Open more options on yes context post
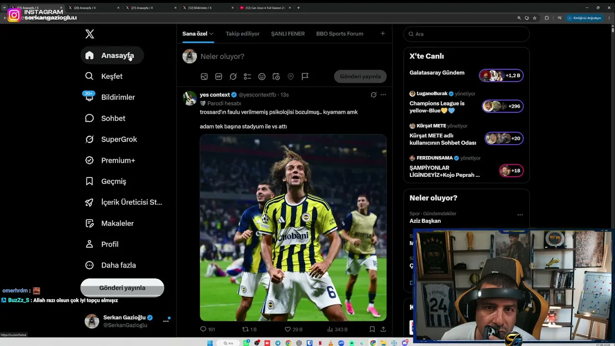615x346 pixels. pyautogui.click(x=383, y=95)
